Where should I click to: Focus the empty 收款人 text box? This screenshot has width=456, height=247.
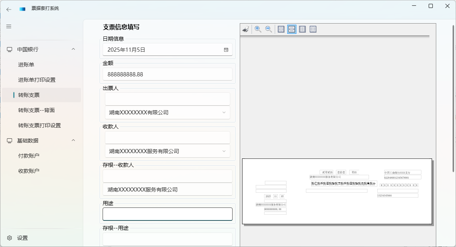[168, 138]
